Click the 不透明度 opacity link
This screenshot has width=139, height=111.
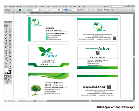[x=66, y=10]
